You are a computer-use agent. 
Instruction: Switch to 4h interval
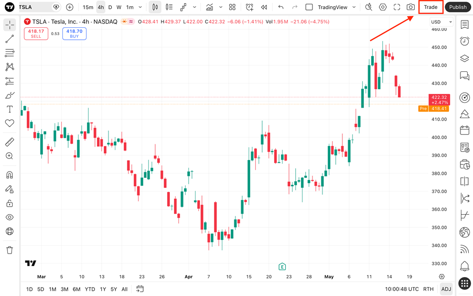(x=101, y=7)
